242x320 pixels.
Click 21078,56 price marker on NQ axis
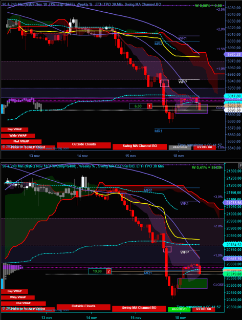pyautogui.click(x=232, y=203)
